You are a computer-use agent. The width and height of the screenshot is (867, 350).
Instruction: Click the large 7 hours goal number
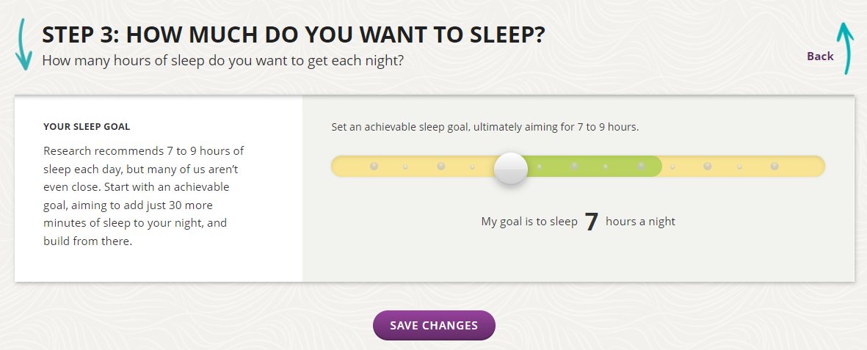592,222
